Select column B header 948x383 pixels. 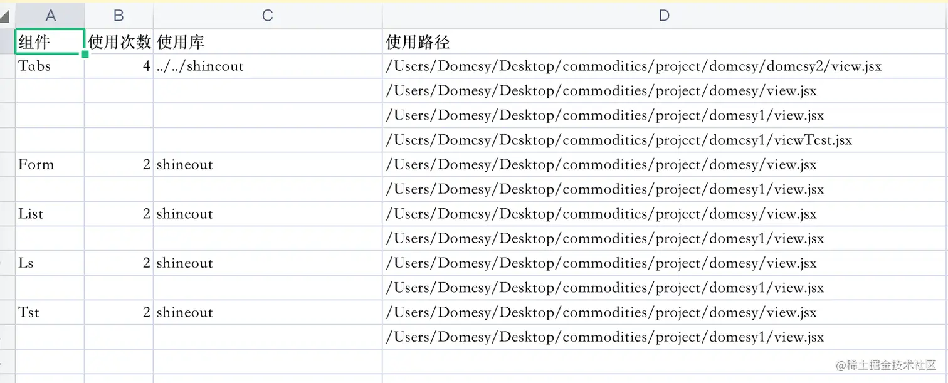(x=119, y=16)
